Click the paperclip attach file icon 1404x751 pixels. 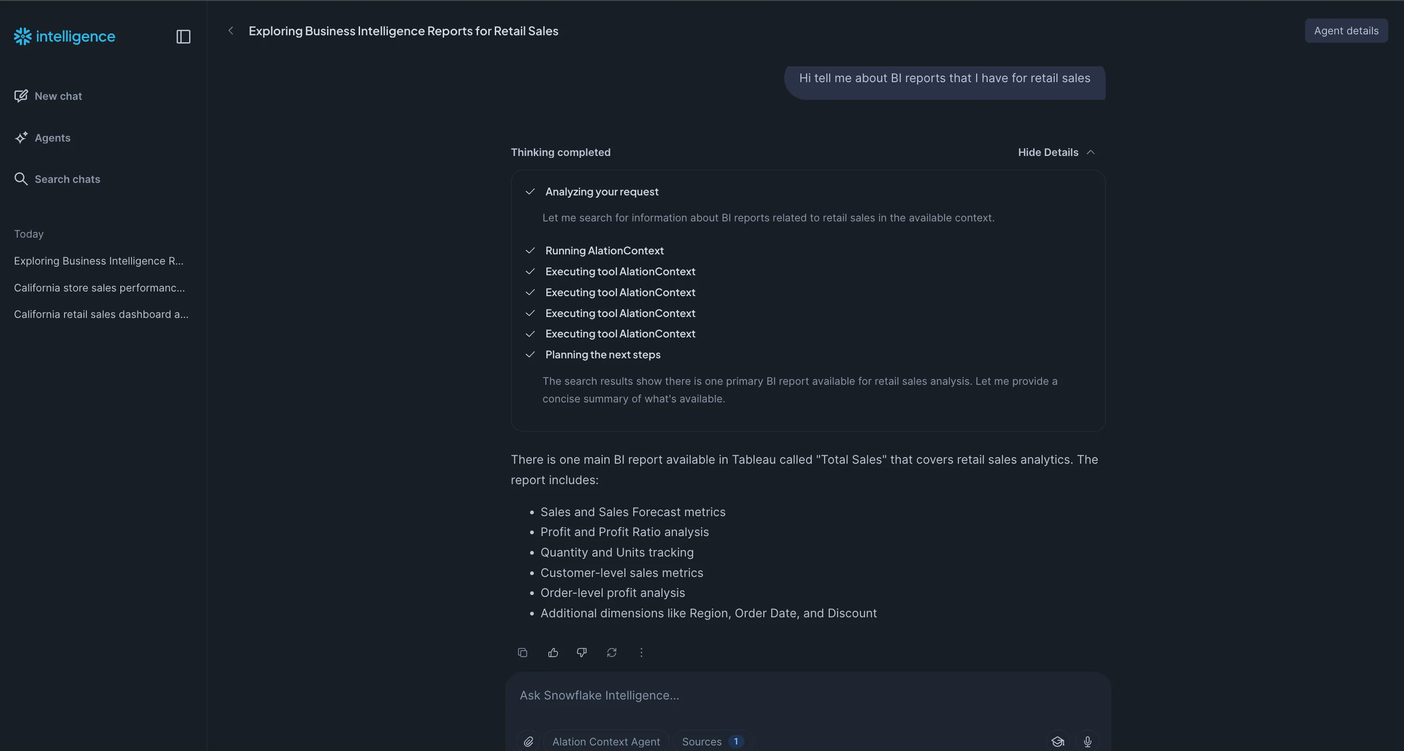click(x=528, y=741)
